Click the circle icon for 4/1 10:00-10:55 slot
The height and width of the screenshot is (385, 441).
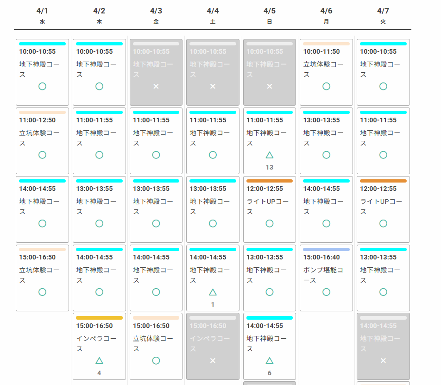(x=42, y=86)
